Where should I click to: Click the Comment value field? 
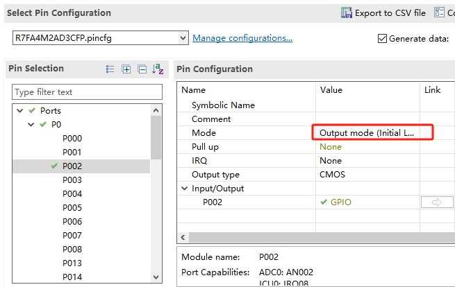pyautogui.click(x=367, y=119)
